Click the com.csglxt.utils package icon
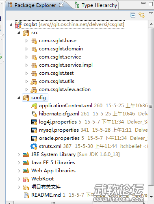This screenshot has width=154, height=204. [x=34, y=82]
